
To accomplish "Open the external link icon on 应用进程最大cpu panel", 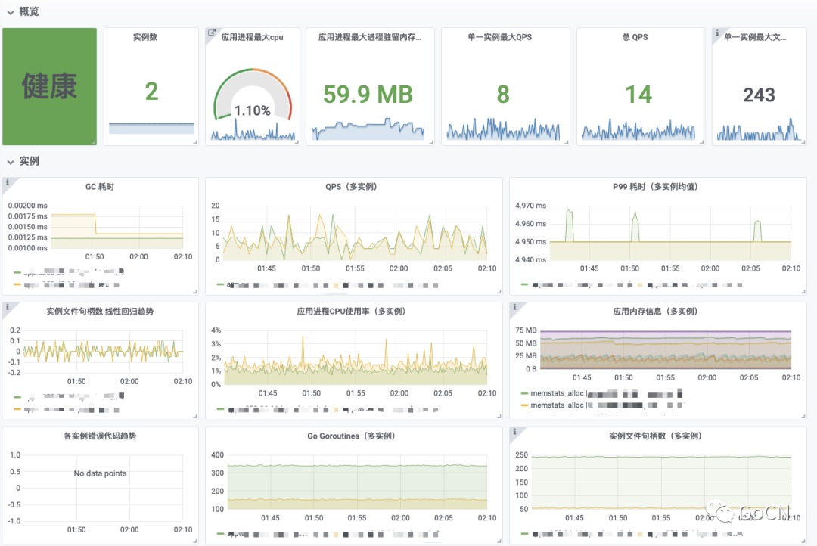I will (212, 33).
